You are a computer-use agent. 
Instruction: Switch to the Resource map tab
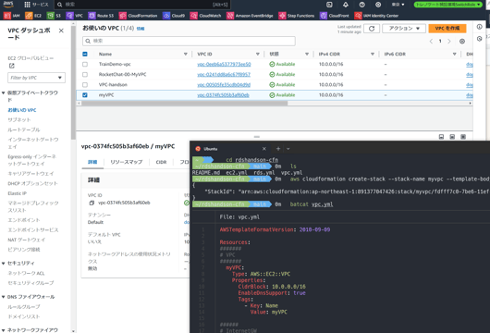pos(127,162)
